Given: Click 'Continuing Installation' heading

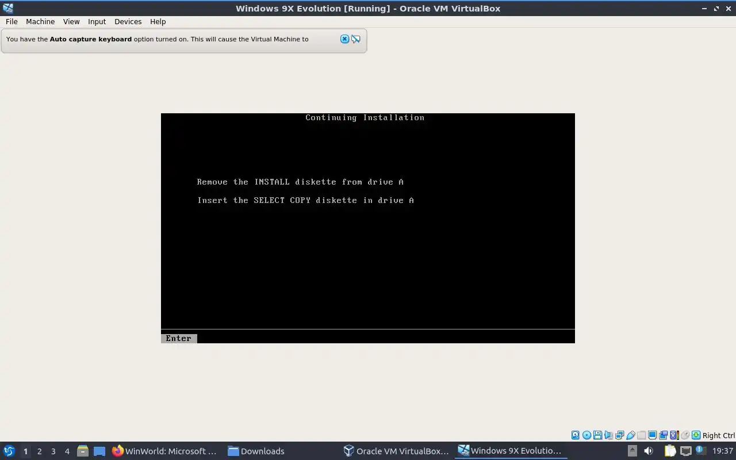Looking at the screenshot, I should (365, 117).
